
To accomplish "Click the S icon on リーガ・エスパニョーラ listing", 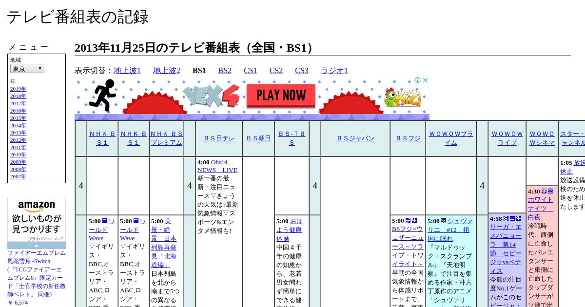I will point(506,218).
